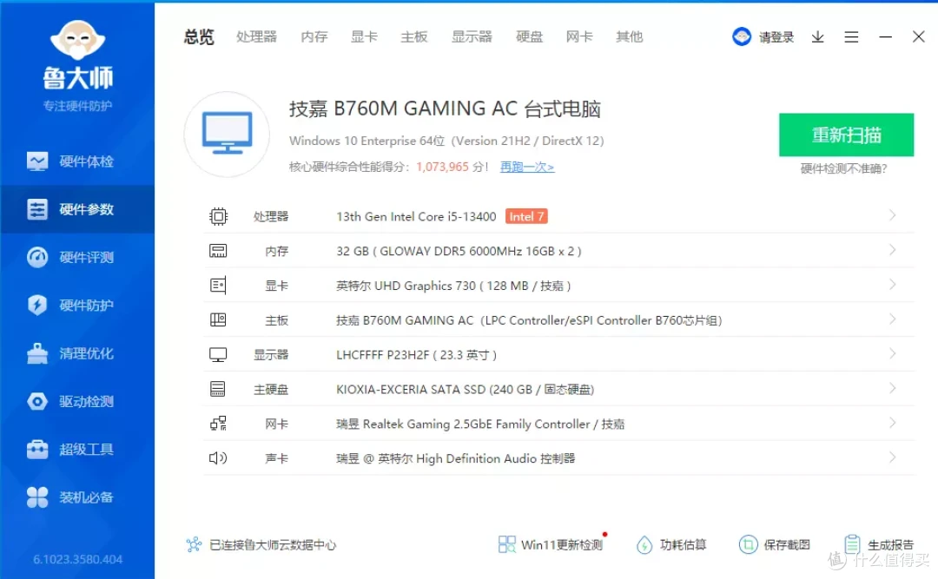Viewport: 938px width, 579px height.
Task: Click the 1,073,965 score value
Action: pos(442,167)
